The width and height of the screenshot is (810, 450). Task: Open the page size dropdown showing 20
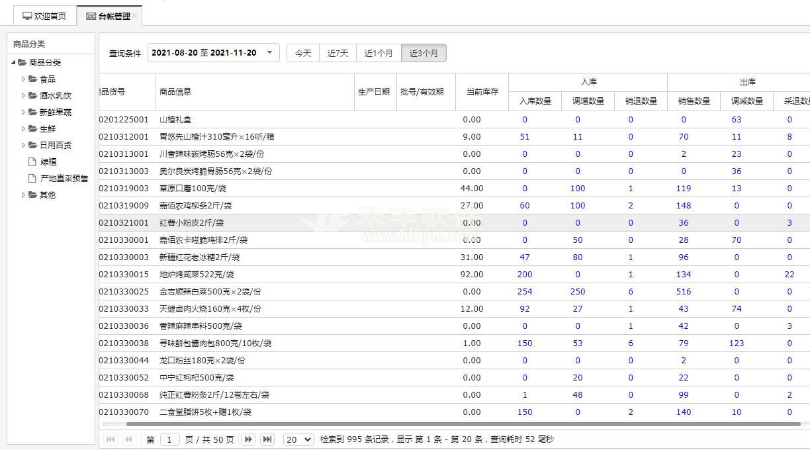[x=298, y=439]
